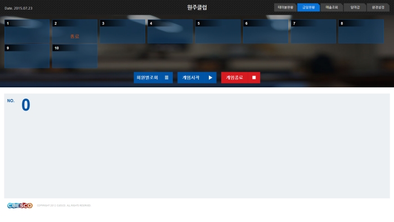Viewport: 394px width, 222px height.
Task: Click the CUESCO logo in footer
Action: tap(20, 206)
